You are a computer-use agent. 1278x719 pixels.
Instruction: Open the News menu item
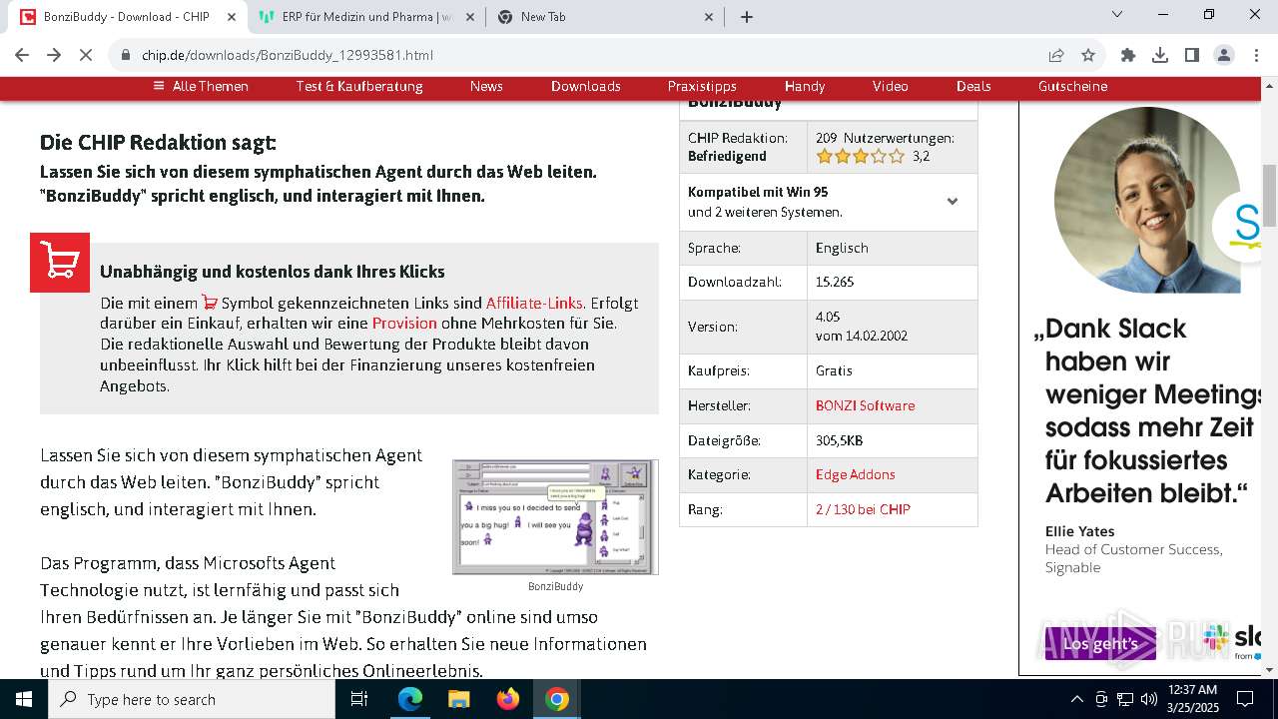486,86
